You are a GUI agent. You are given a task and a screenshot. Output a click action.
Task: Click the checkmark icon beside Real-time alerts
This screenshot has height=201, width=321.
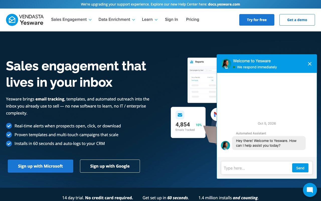(9, 126)
